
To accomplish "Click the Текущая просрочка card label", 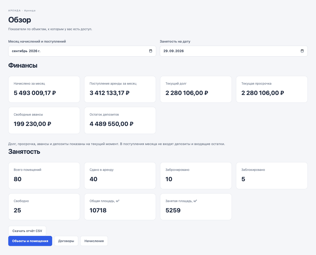I will pos(256,84).
